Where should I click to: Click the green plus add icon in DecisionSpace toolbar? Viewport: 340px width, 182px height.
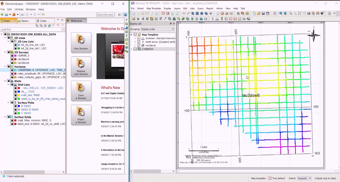coord(2,14)
